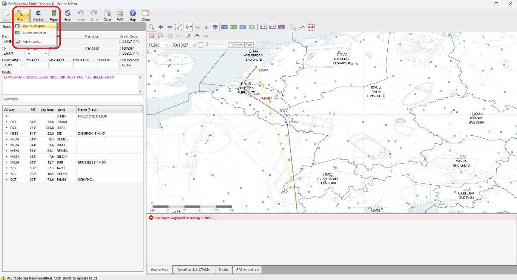Image resolution: width=517 pixels, height=280 pixels.
Task: Click the map time slider handle
Action: click(x=207, y=45)
